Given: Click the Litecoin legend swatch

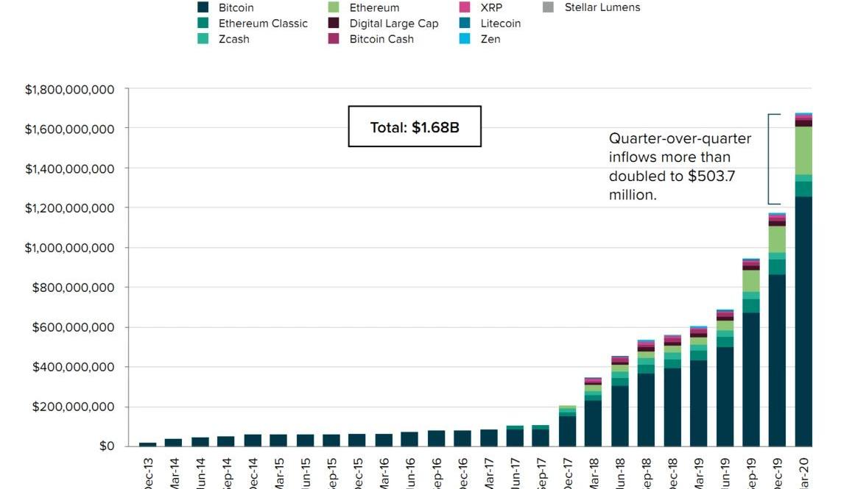Looking at the screenshot, I should [x=465, y=24].
